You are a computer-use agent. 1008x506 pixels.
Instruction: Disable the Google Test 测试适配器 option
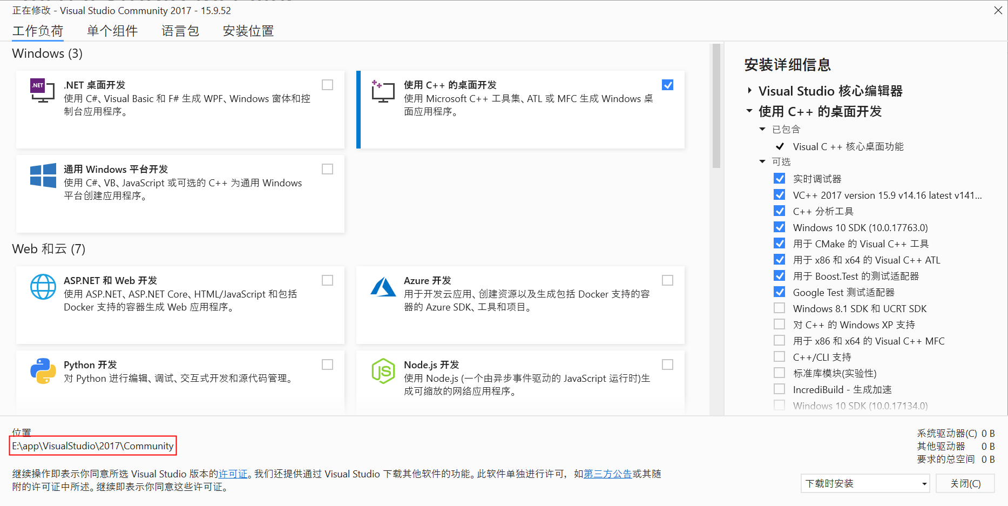tap(779, 292)
